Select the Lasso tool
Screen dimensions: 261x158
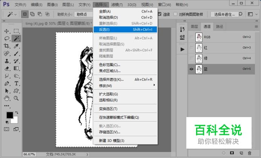(x=7, y=39)
